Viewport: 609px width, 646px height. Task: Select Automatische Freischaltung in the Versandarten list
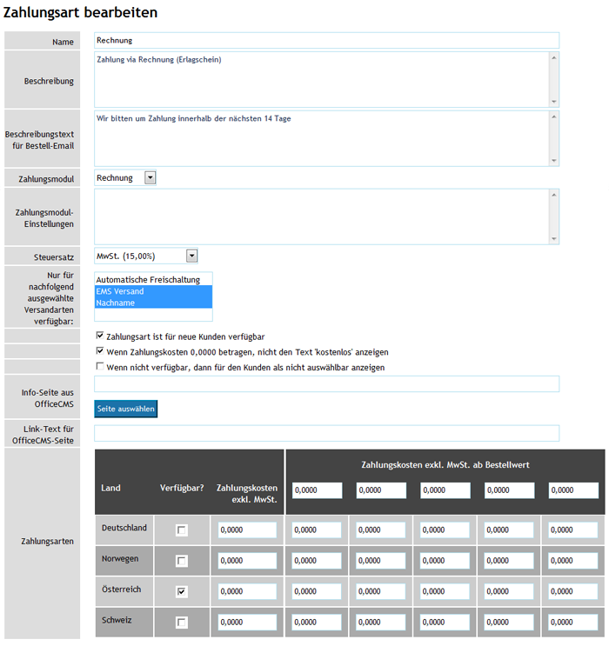(153, 279)
